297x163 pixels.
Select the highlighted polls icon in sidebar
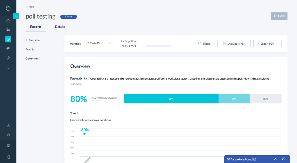8,39
